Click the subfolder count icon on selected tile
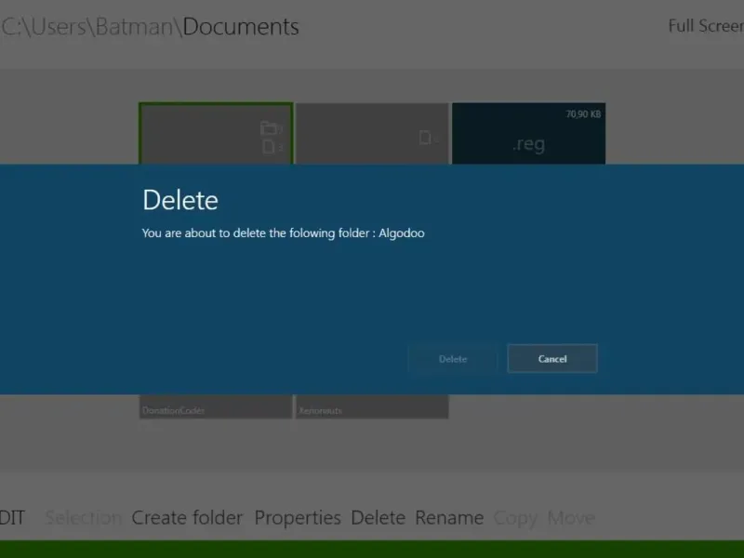Screen dimensions: 744x558 (271, 128)
